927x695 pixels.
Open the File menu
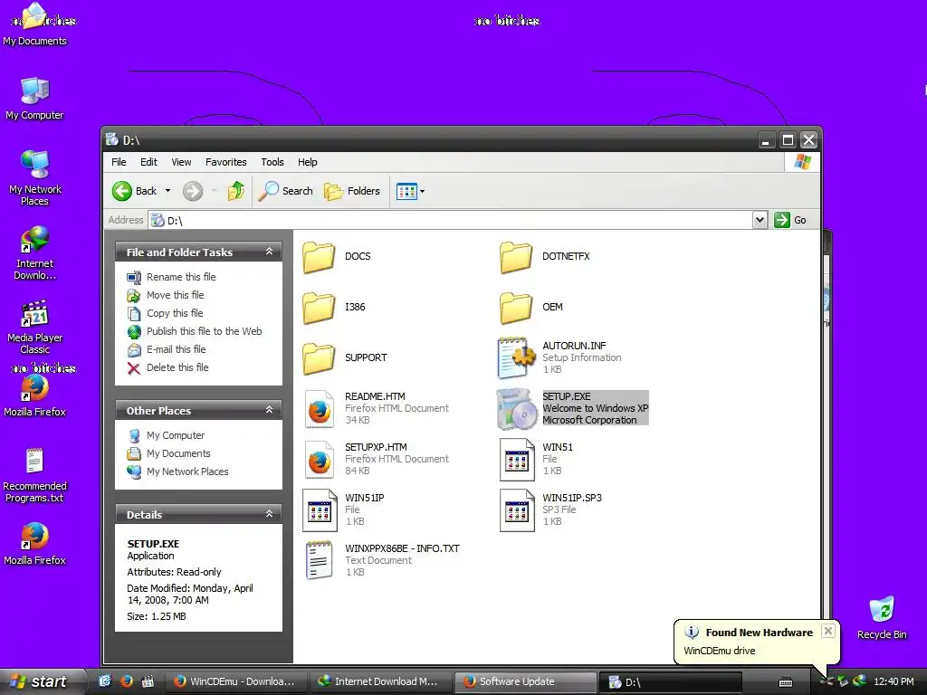click(x=119, y=162)
